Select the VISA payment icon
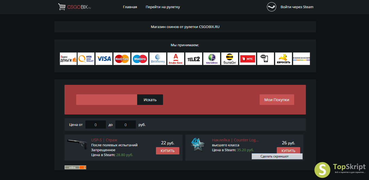 (x=104, y=59)
